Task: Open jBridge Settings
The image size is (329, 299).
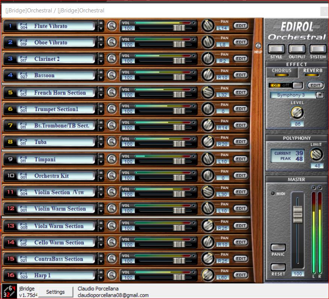Action: pyautogui.click(x=55, y=292)
